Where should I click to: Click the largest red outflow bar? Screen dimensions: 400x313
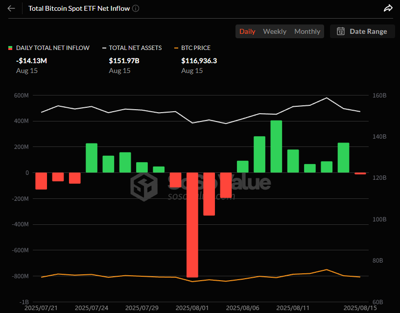(x=192, y=225)
